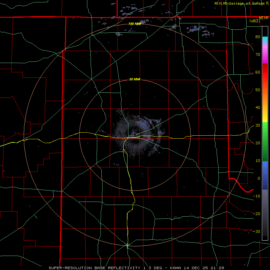The width and height of the screenshot is (270, 270).
Task: Click the 0 dBZ scale value
Action: (259, 178)
